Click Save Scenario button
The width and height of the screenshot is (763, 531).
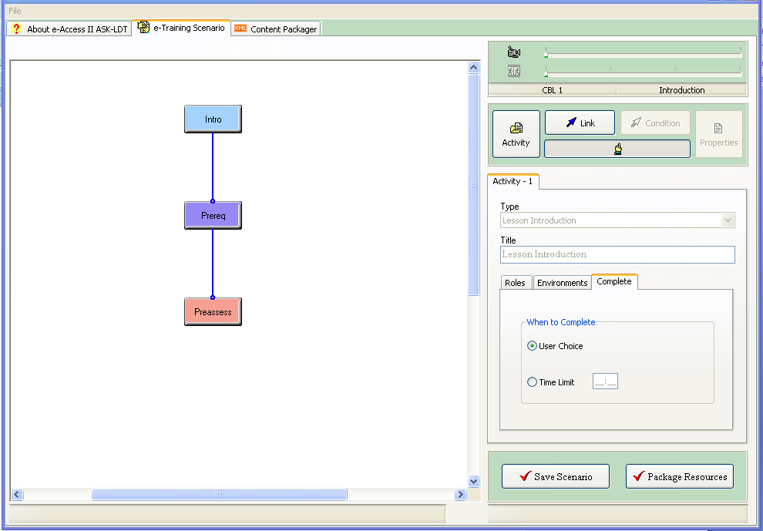click(555, 476)
